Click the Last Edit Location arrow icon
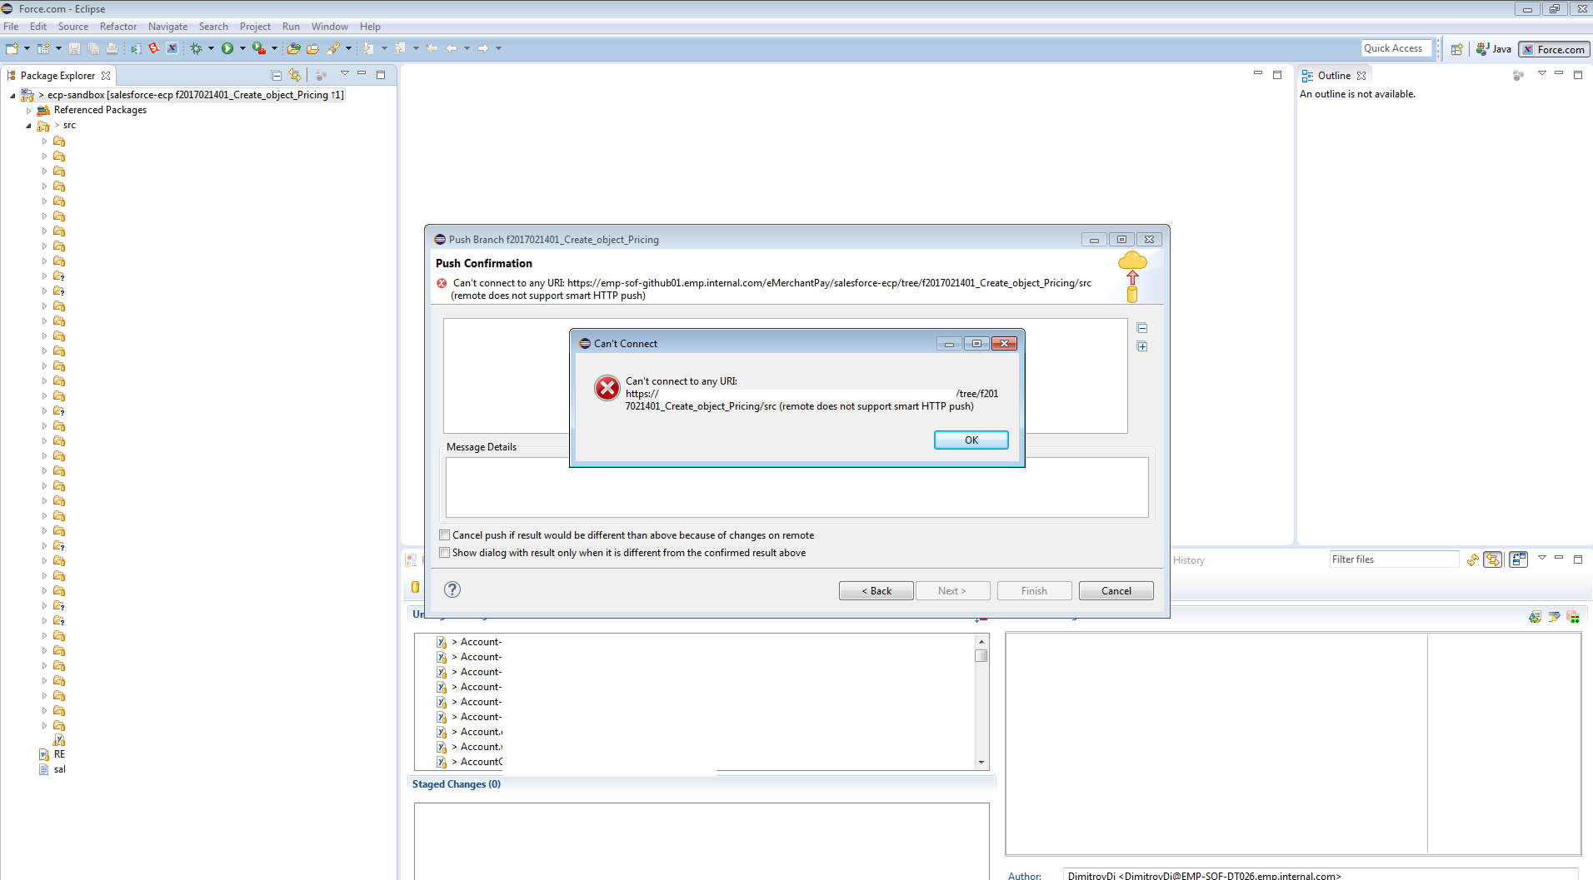This screenshot has width=1593, height=880. click(x=432, y=48)
